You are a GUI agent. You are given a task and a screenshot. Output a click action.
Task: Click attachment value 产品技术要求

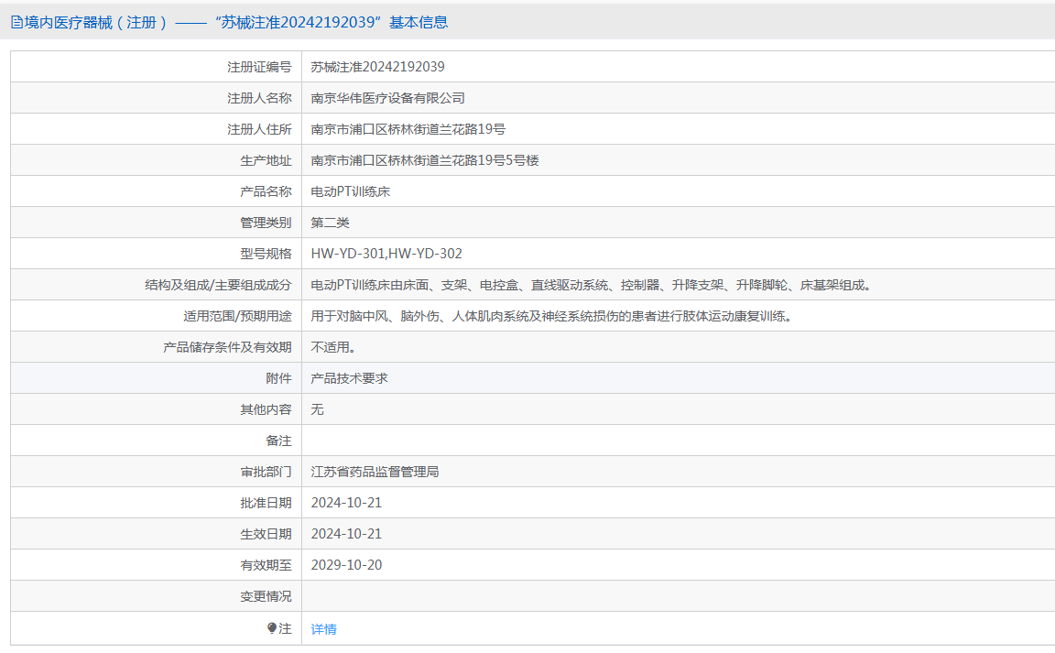pyautogui.click(x=349, y=378)
